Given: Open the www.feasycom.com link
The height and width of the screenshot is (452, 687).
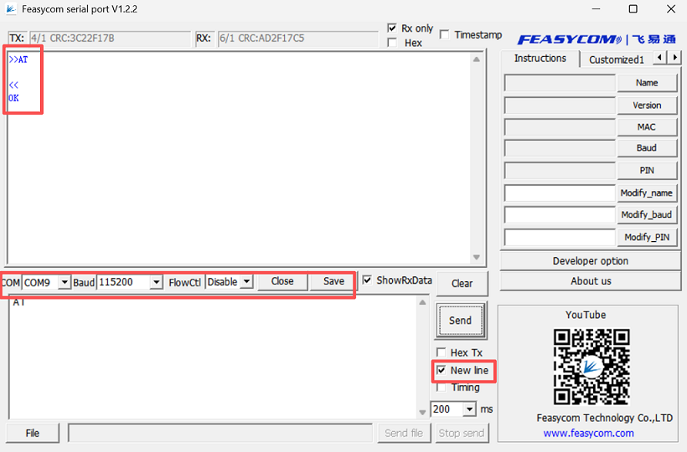Looking at the screenshot, I should pyautogui.click(x=588, y=433).
